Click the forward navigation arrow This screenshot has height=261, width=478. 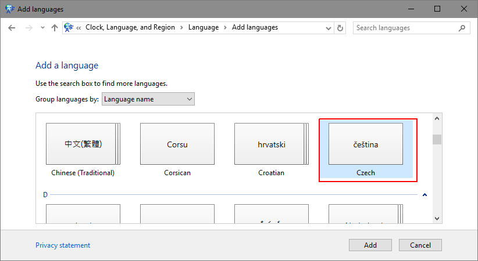pos(28,28)
